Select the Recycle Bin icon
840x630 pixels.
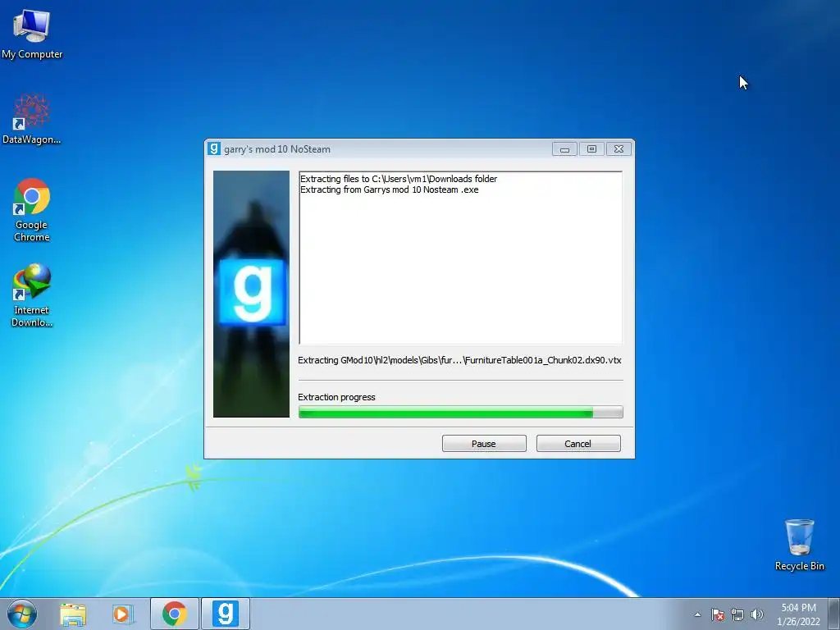pyautogui.click(x=799, y=545)
